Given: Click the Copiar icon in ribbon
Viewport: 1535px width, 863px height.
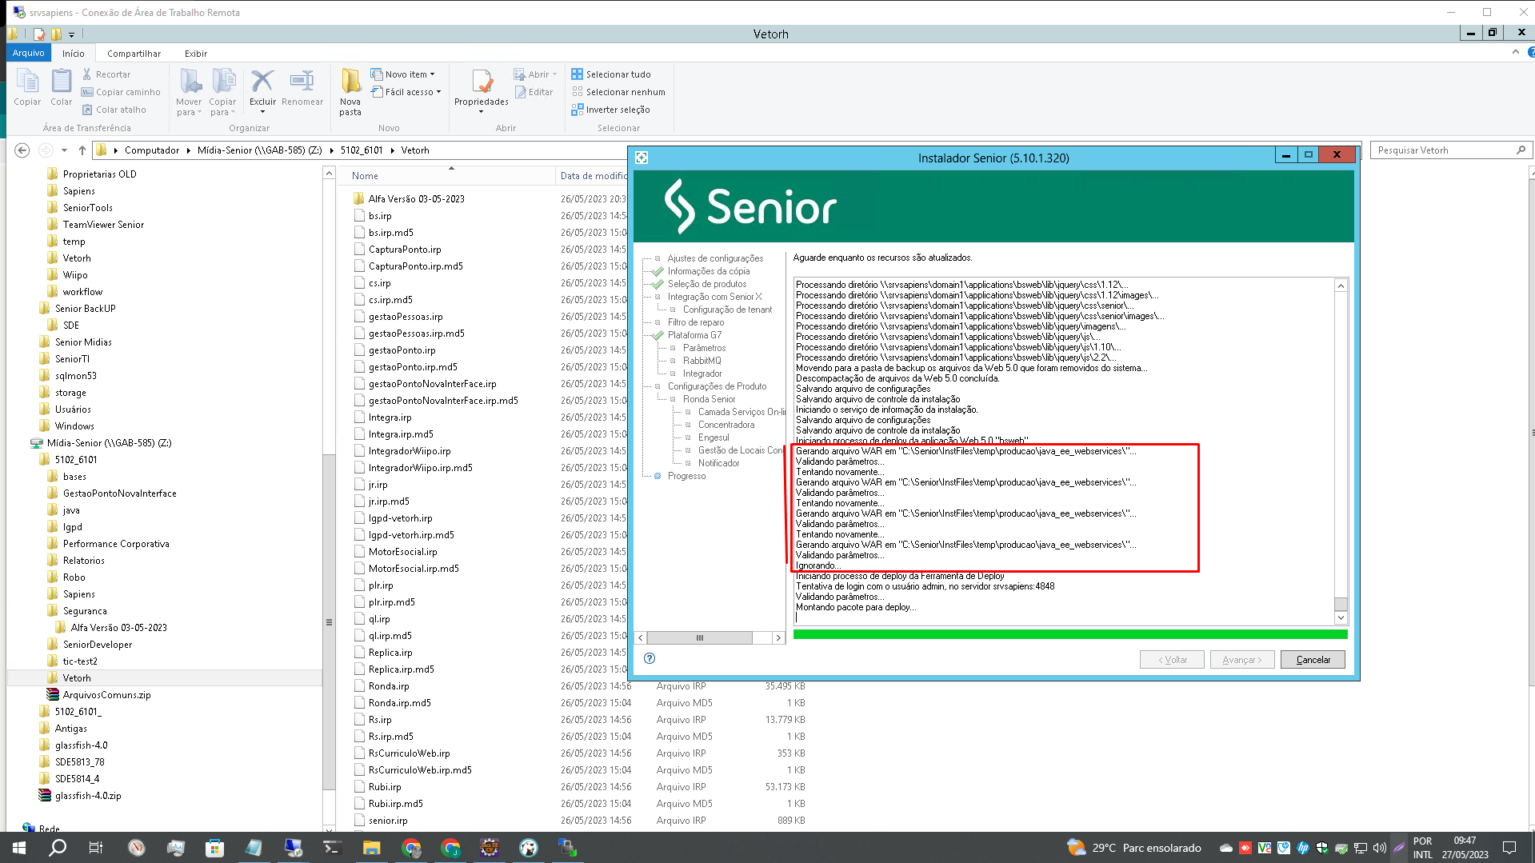Looking at the screenshot, I should click(x=27, y=87).
